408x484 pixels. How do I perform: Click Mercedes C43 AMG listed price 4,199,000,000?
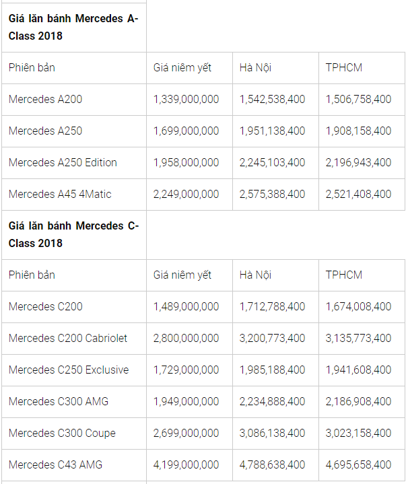[x=186, y=465]
